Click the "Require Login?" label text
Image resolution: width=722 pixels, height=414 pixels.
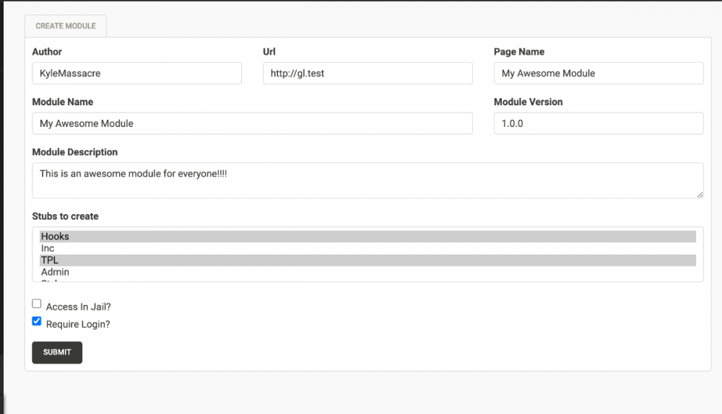click(x=78, y=324)
